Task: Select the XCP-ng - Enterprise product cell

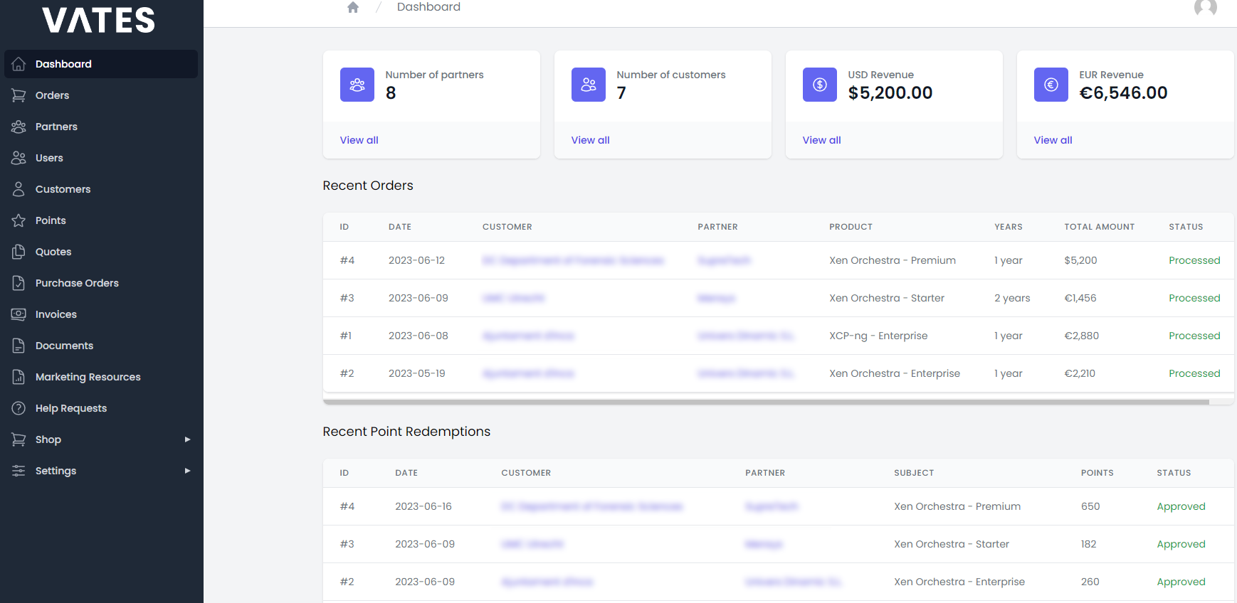Action: [x=878, y=336]
